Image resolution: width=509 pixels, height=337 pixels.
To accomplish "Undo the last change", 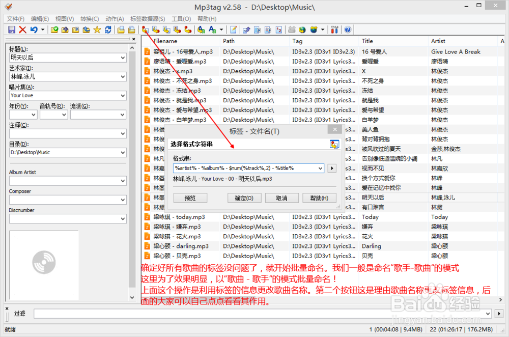I will pyautogui.click(x=34, y=30).
